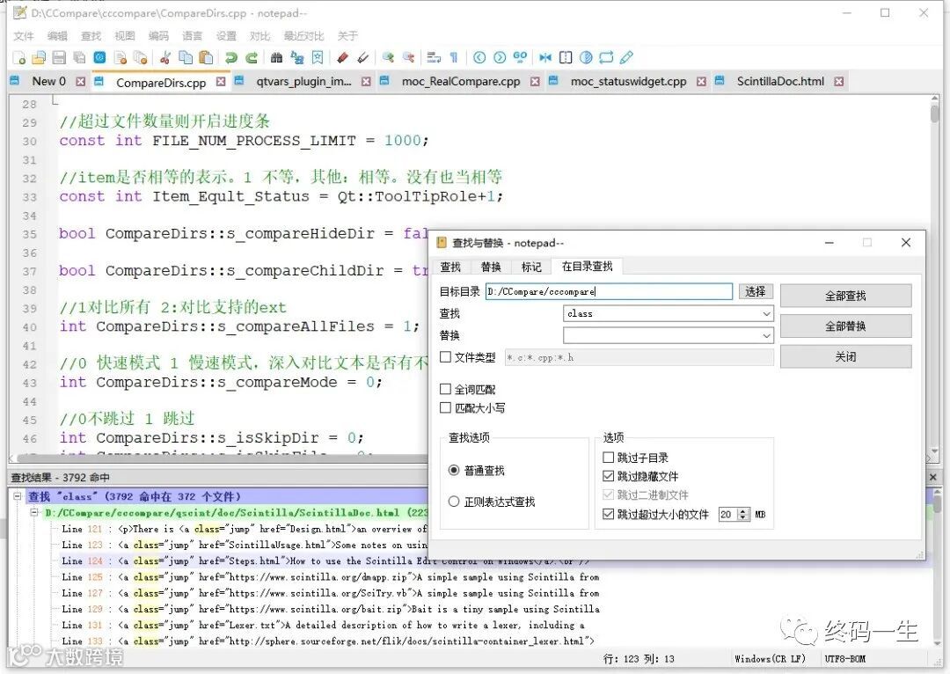This screenshot has height=674, width=950.
Task: Save the current file via floppy icon
Action: 59,57
